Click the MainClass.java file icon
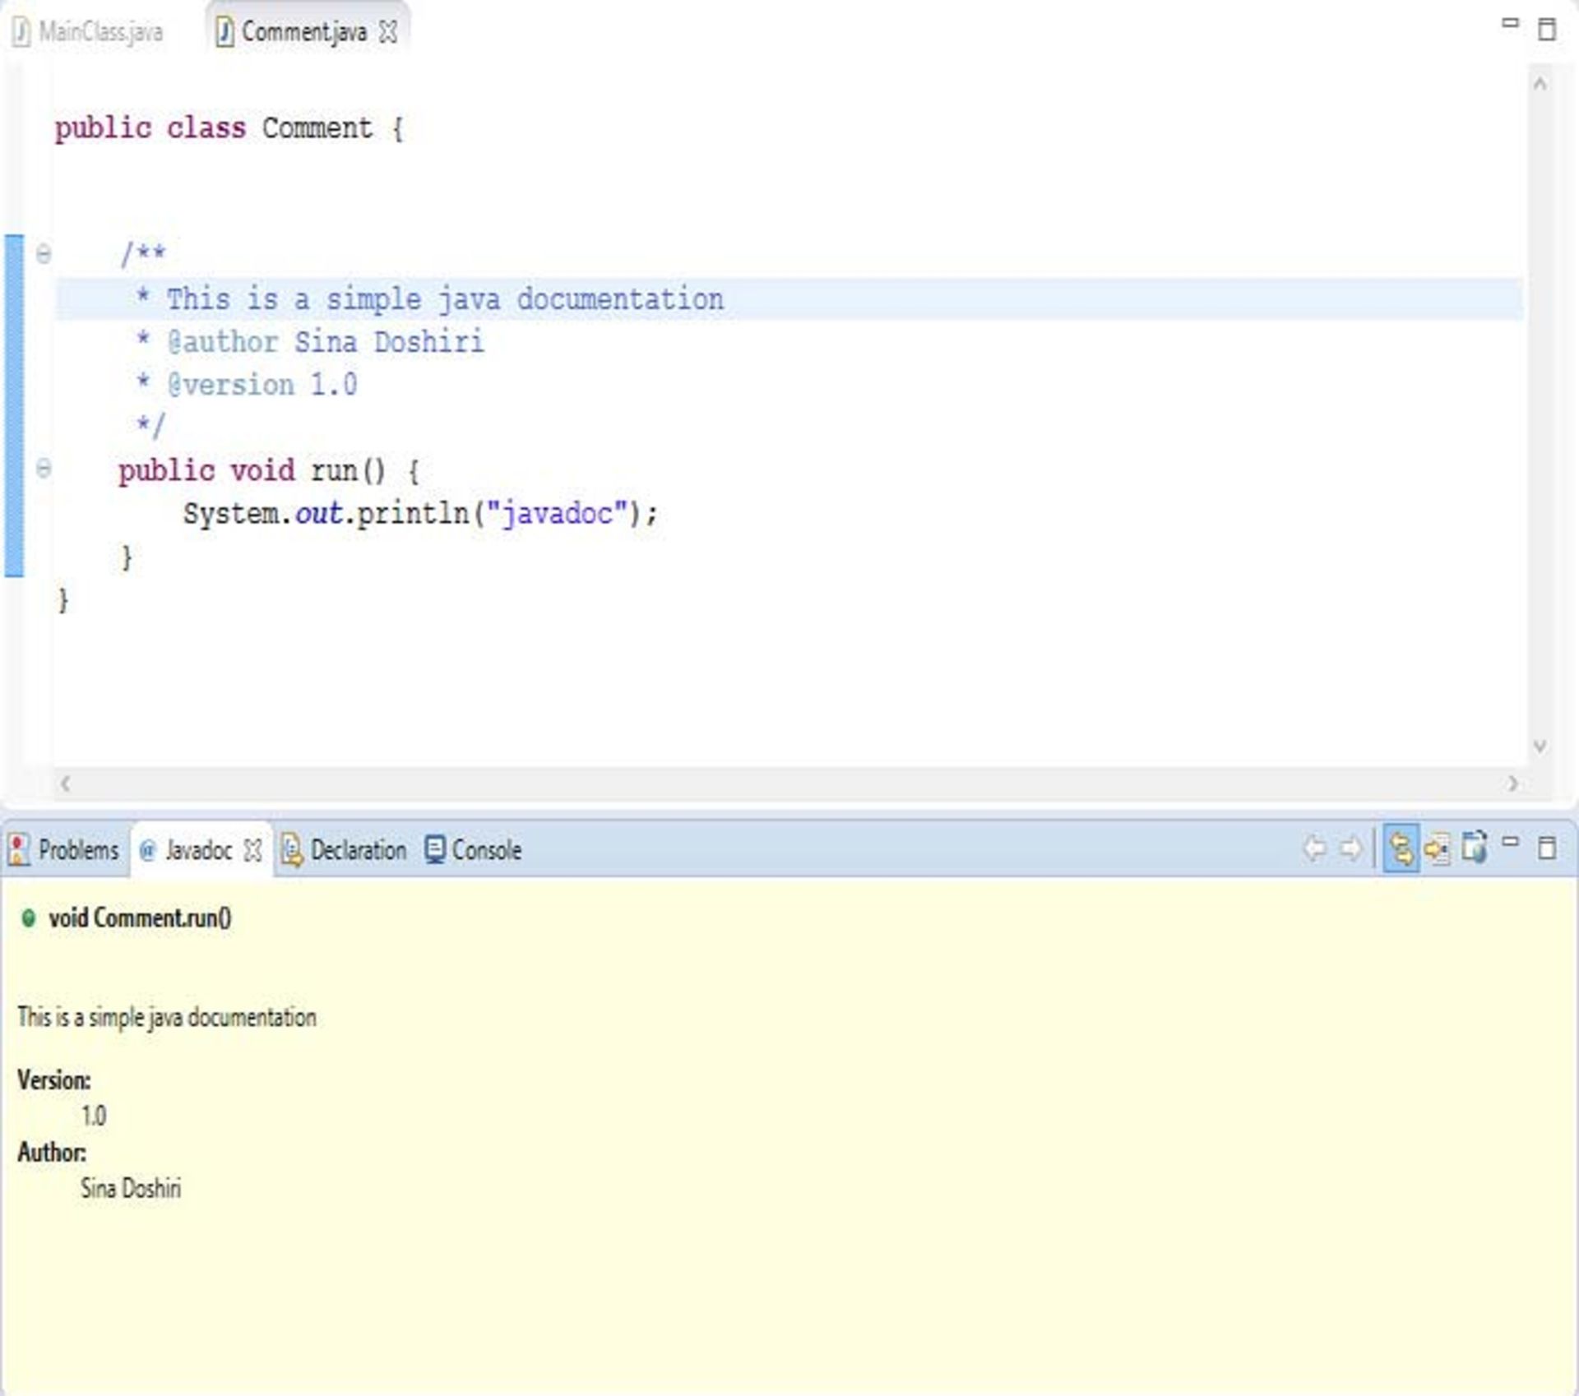This screenshot has width=1579, height=1396. (x=22, y=32)
